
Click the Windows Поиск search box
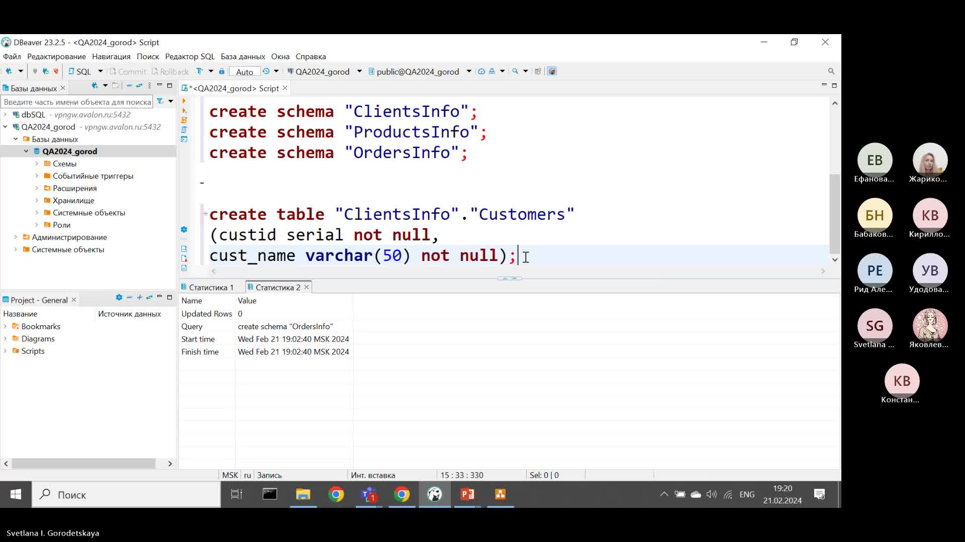[x=127, y=495]
